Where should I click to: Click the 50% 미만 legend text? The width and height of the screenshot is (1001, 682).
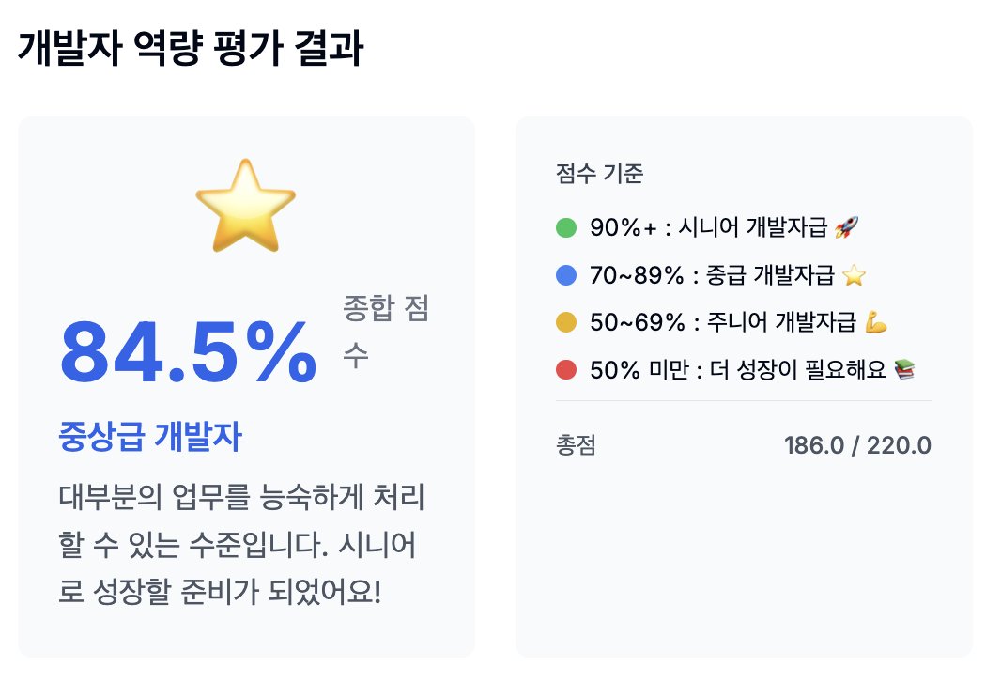tap(738, 370)
